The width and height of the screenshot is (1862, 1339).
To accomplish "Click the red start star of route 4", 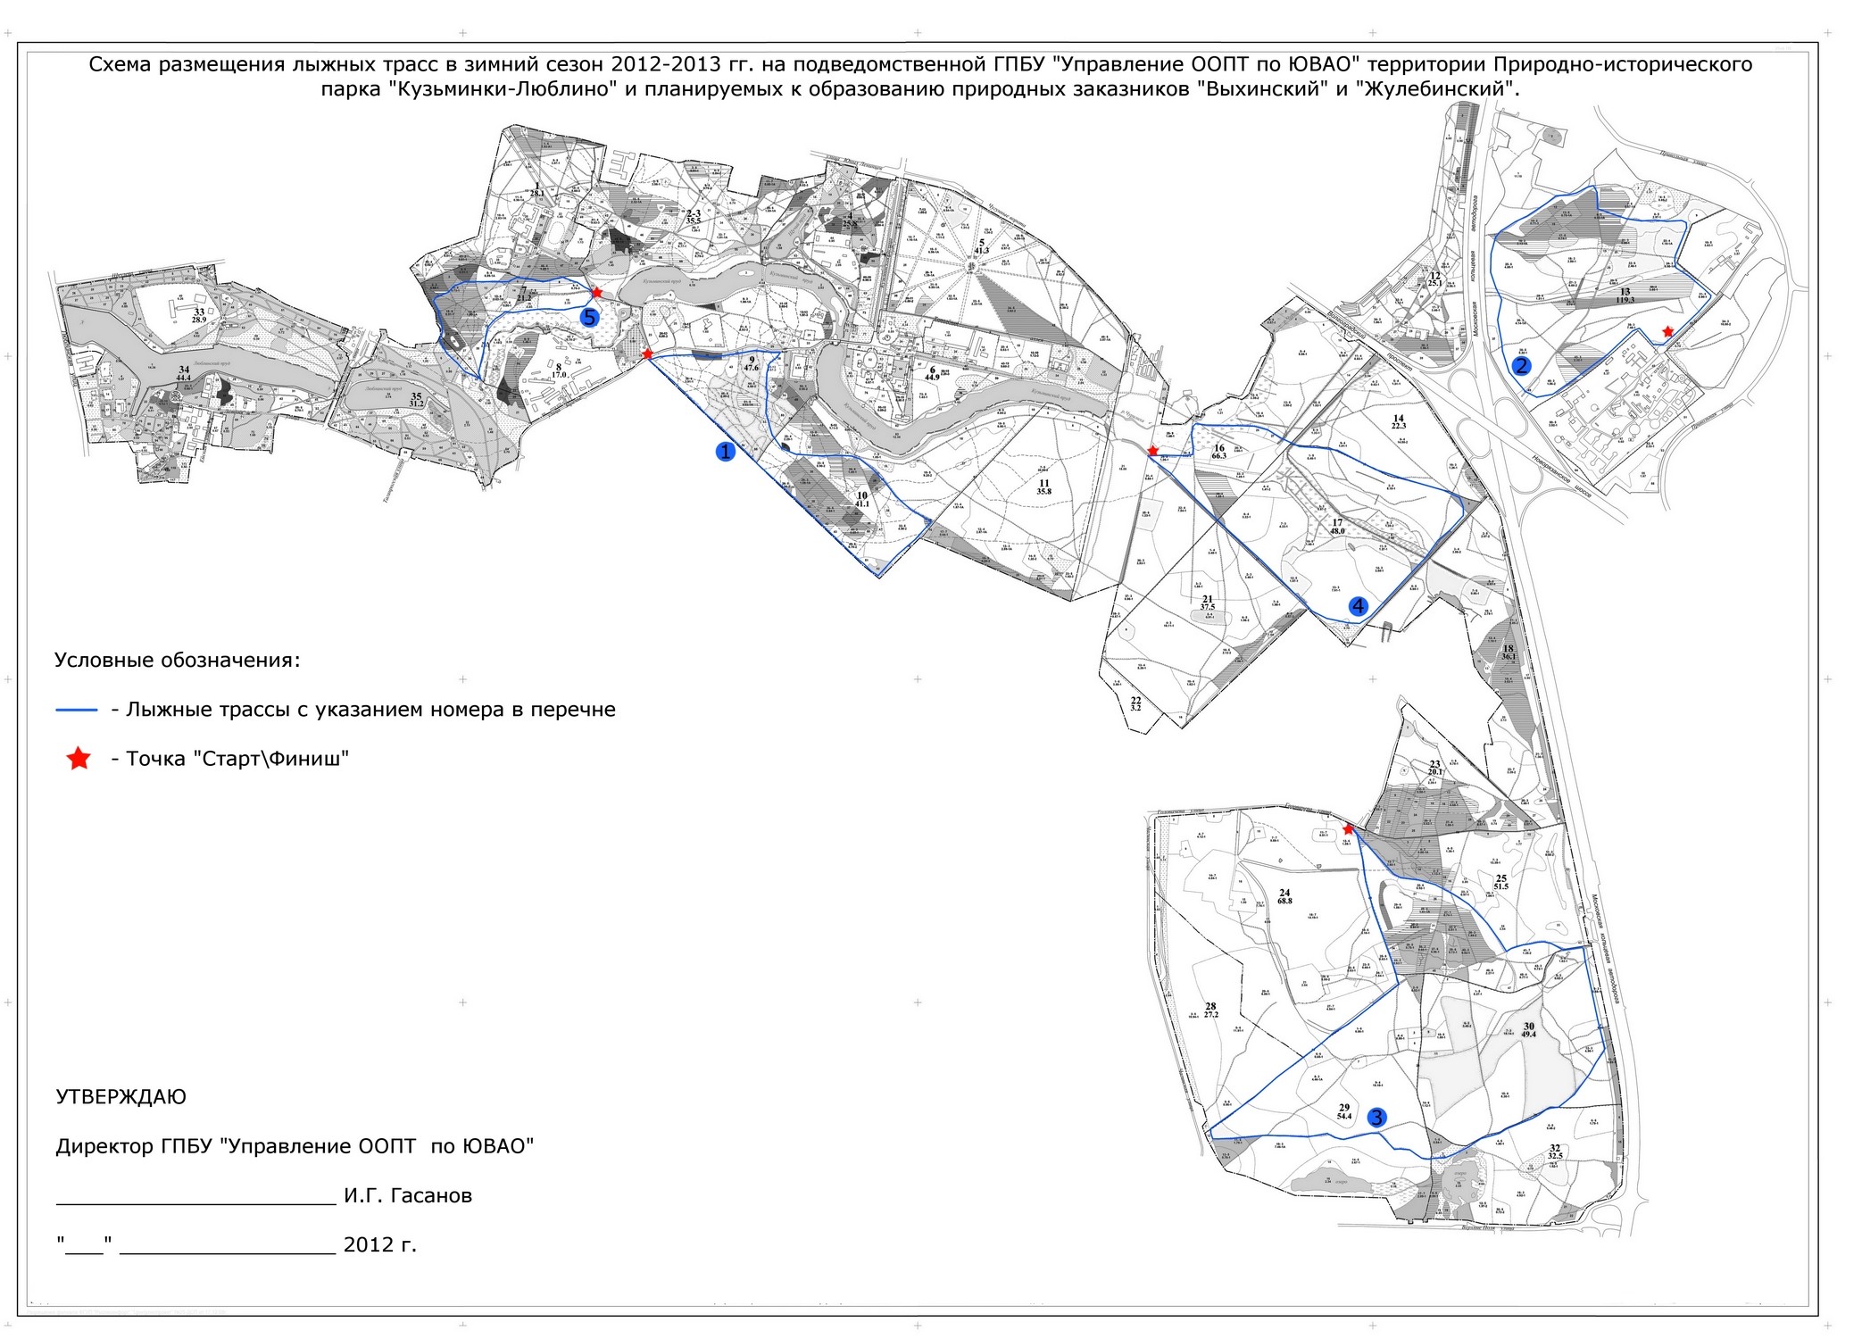I will point(1152,451).
